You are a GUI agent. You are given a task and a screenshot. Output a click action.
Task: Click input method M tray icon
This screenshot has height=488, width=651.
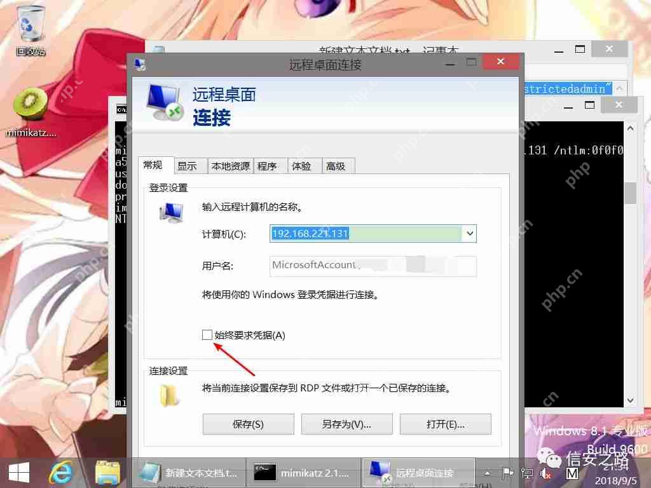(572, 473)
